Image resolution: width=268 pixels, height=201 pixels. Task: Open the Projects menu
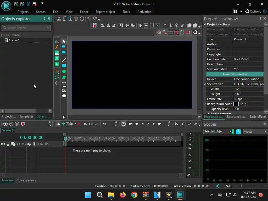click(23, 12)
